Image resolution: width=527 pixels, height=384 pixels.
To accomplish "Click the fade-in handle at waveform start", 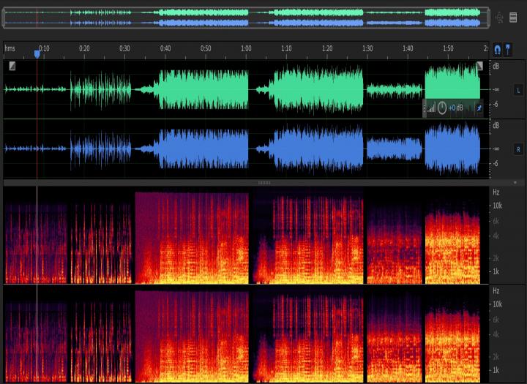I will pos(12,66).
